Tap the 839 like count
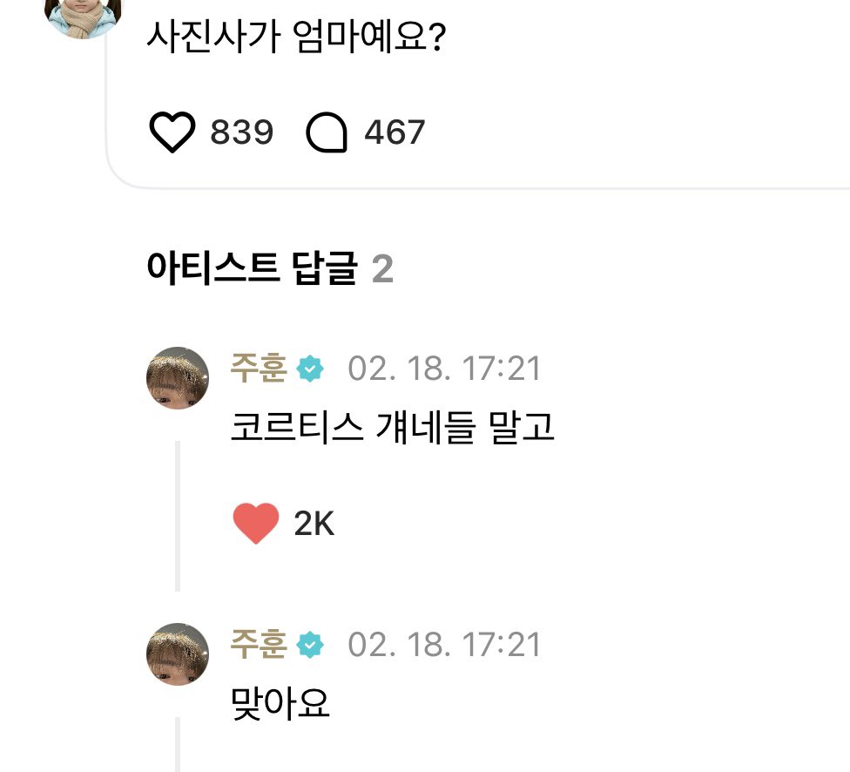Viewport: 850px width, 772px height. [x=242, y=133]
